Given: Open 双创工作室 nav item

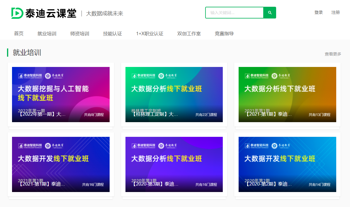Looking at the screenshot, I should click(189, 33).
